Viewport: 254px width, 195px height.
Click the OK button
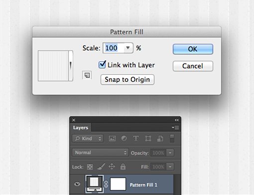point(193,49)
